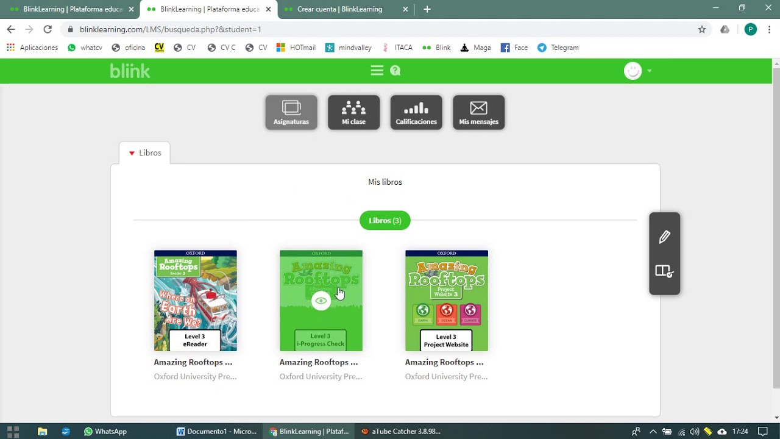Open Blink bookmark
This screenshot has width=780, height=439.
437,48
